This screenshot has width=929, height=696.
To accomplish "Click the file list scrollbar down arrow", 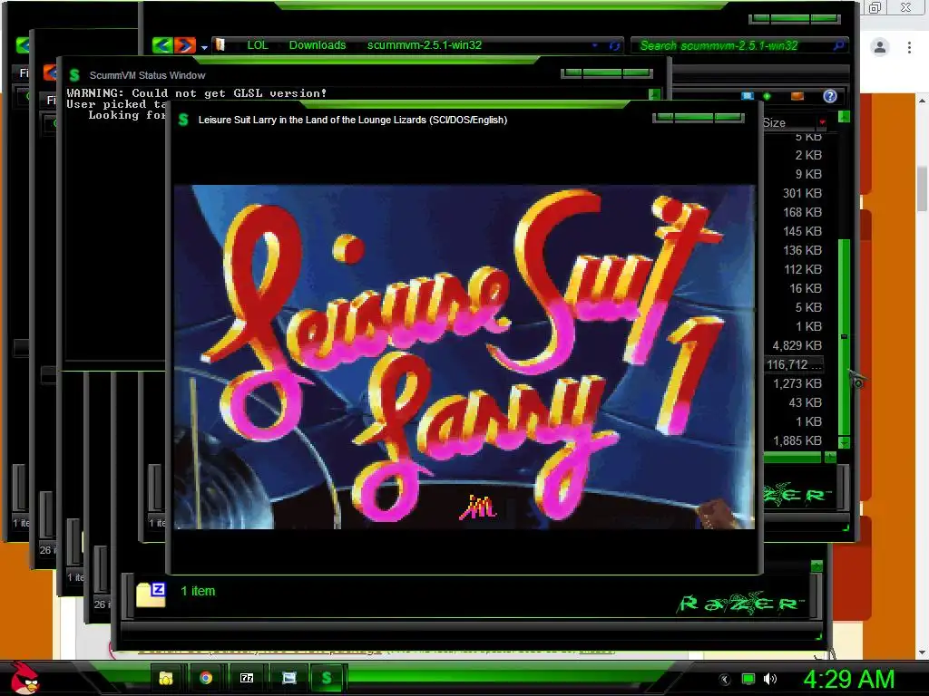I will coord(845,442).
